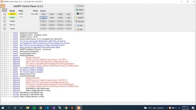Image resolution: width=196 pixels, height=110 pixels.
Task: Click log line 'The FileZilla module is disabled'
Action: (31, 68)
